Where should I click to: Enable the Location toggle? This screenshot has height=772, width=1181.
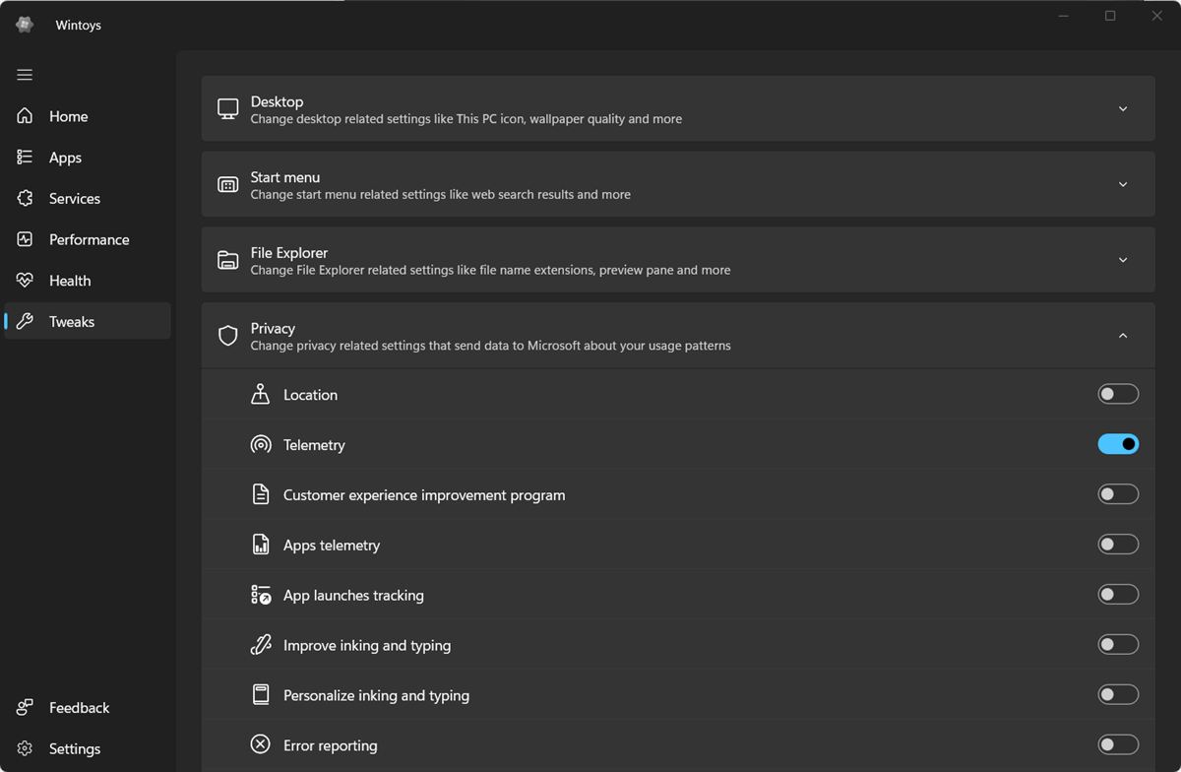1118,394
